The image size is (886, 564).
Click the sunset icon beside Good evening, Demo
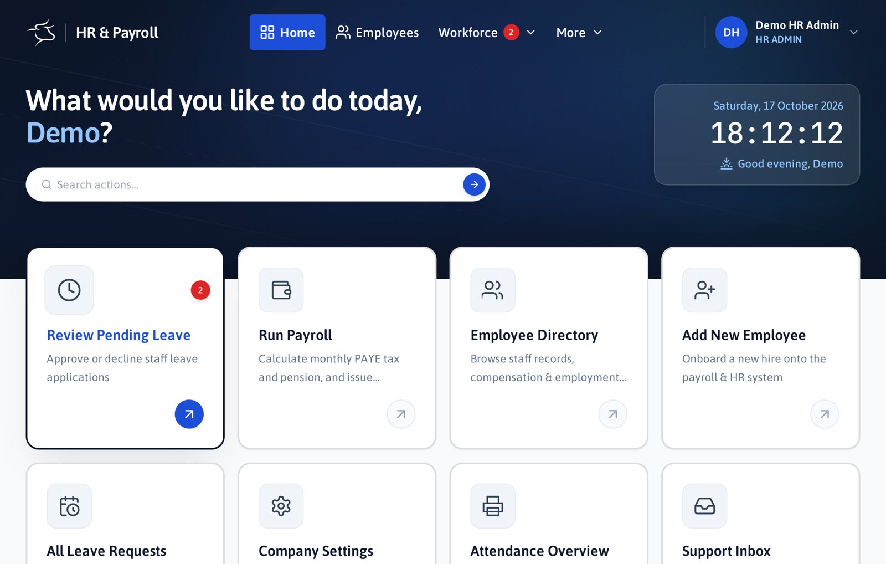coord(726,163)
